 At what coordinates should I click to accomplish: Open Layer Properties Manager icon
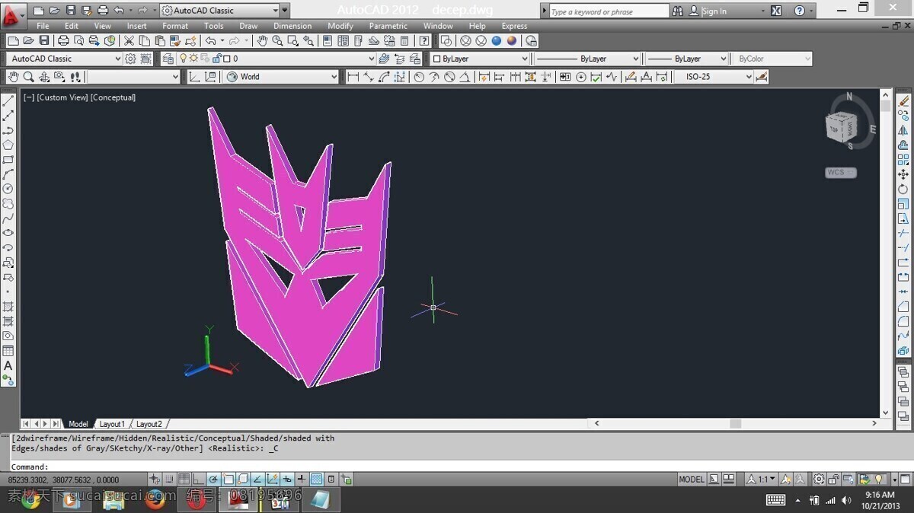[167, 59]
